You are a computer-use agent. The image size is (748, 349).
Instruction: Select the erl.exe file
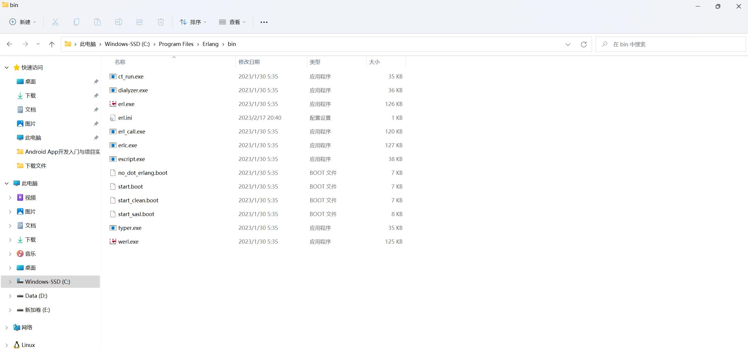click(126, 104)
